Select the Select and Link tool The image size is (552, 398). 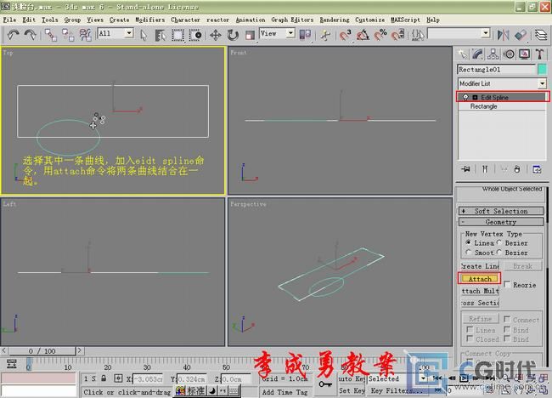[x=51, y=35]
